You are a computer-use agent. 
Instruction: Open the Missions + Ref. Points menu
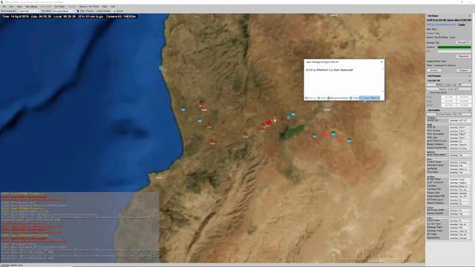[89, 7]
